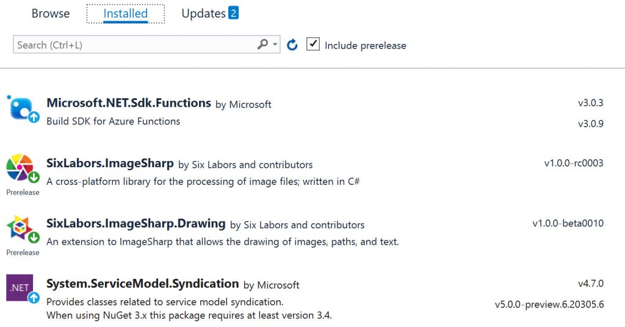The image size is (625, 327).
Task: Click the update arrow on System.ServiceModel.Syndication icon
Action: pyautogui.click(x=34, y=297)
